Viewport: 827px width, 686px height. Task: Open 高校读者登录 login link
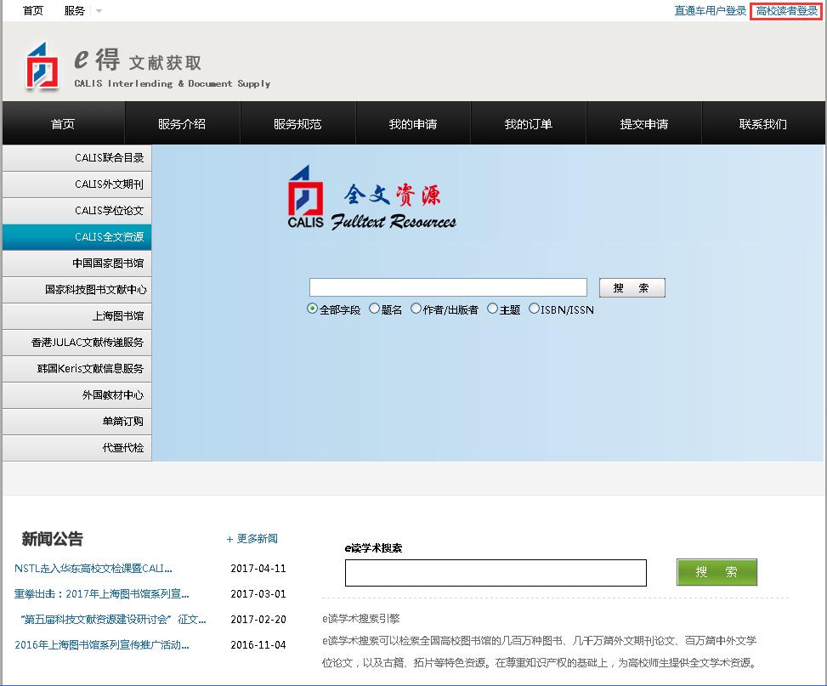click(786, 10)
